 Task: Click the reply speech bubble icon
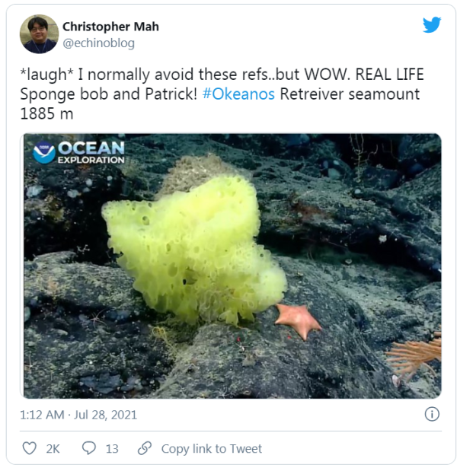click(89, 448)
